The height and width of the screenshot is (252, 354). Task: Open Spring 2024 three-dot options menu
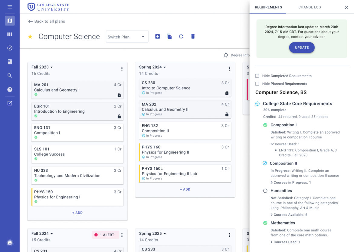click(x=230, y=69)
